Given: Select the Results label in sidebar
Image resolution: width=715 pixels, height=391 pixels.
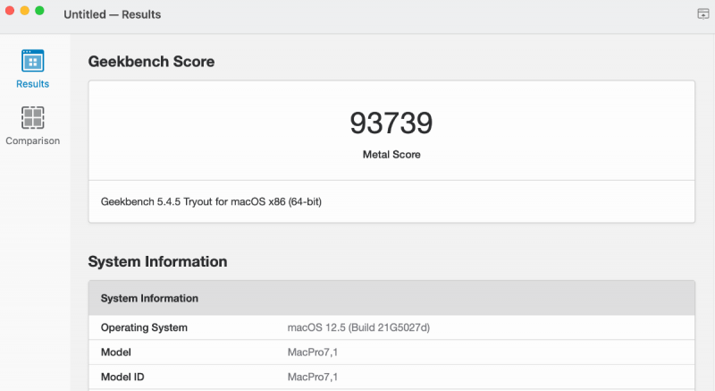Looking at the screenshot, I should (x=32, y=84).
